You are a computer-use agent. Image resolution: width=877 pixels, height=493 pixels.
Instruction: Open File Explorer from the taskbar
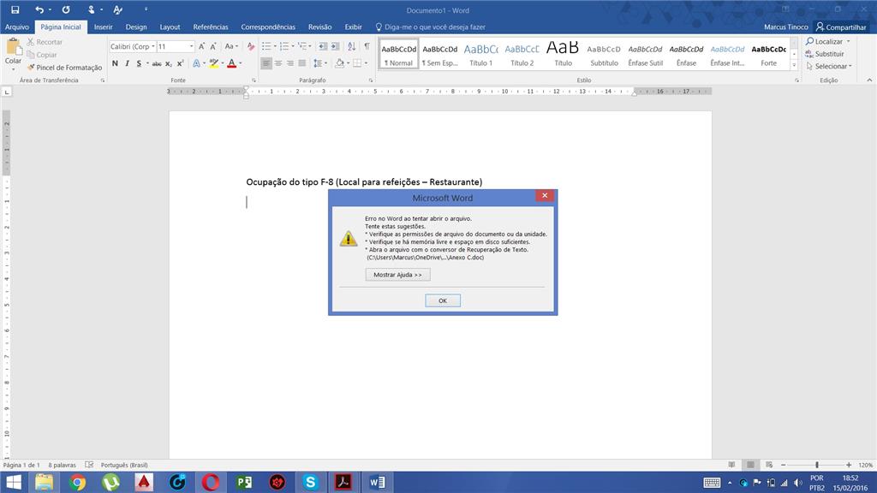45,482
